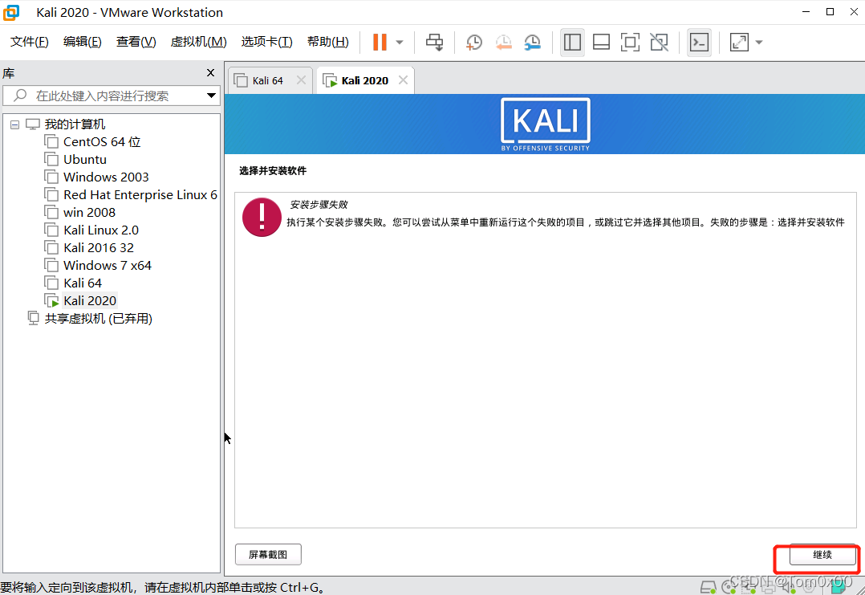This screenshot has height=595, width=865.
Task: Open the power options dropdown arrow beside pause
Action: (400, 42)
